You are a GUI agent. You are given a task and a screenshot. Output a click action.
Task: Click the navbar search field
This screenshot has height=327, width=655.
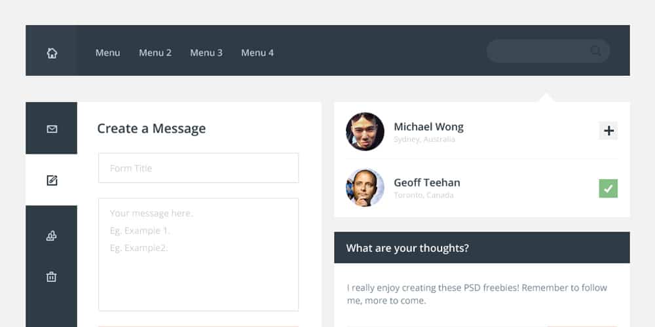pos(537,51)
